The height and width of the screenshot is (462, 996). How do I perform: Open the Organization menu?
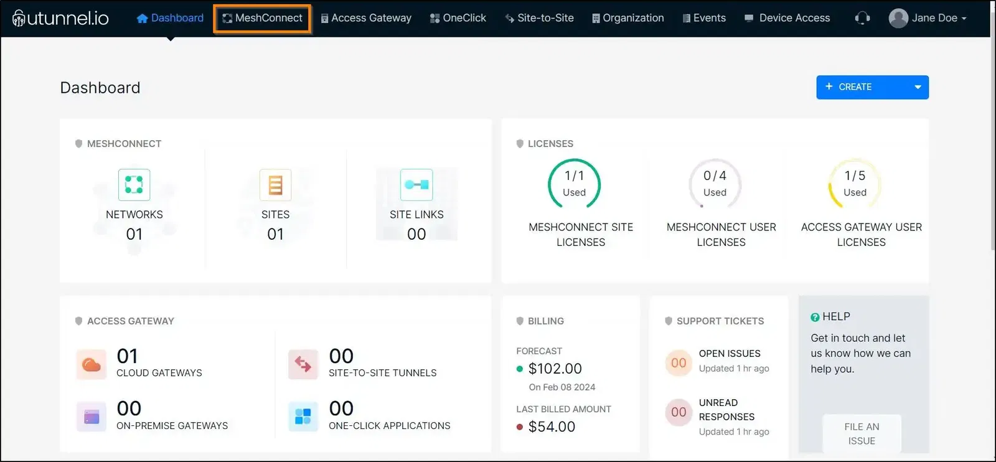628,18
